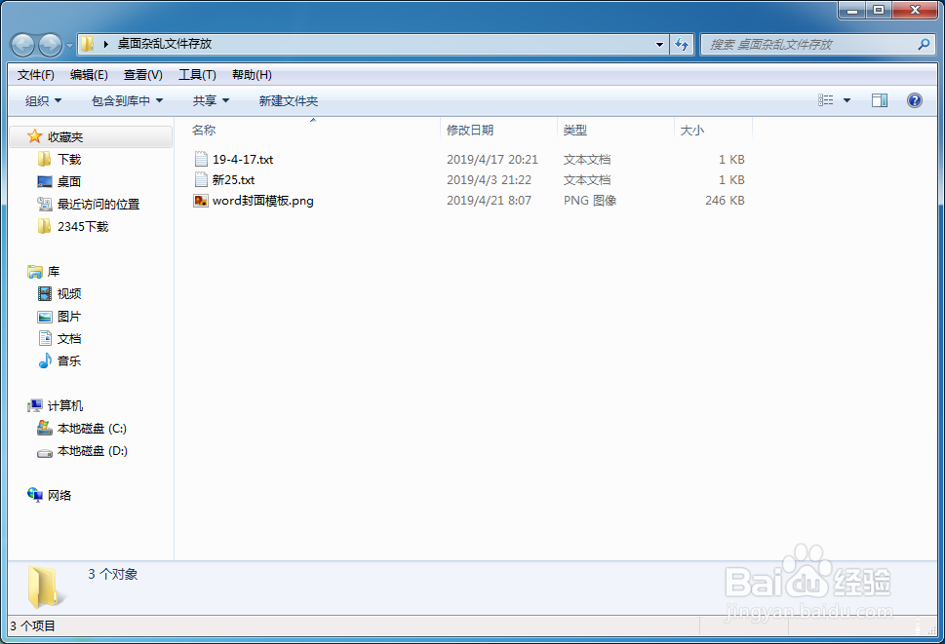Open the 查看(V) menu
This screenshot has height=644, width=945.
coord(142,75)
